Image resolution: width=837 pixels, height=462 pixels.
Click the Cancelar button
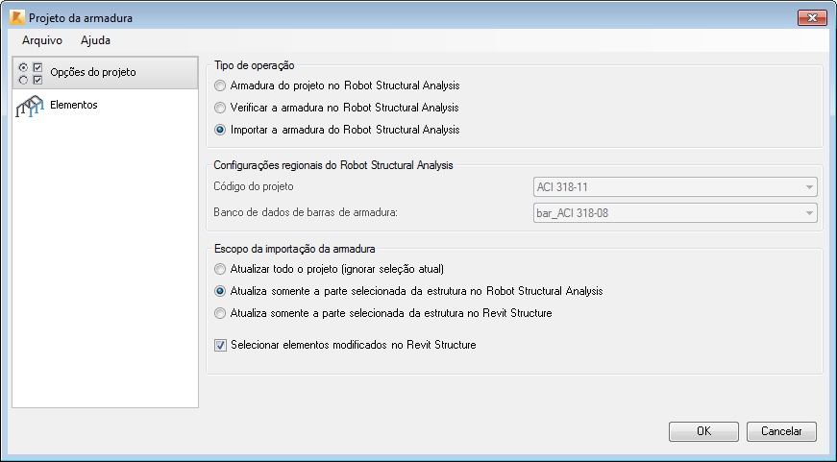[x=781, y=431]
